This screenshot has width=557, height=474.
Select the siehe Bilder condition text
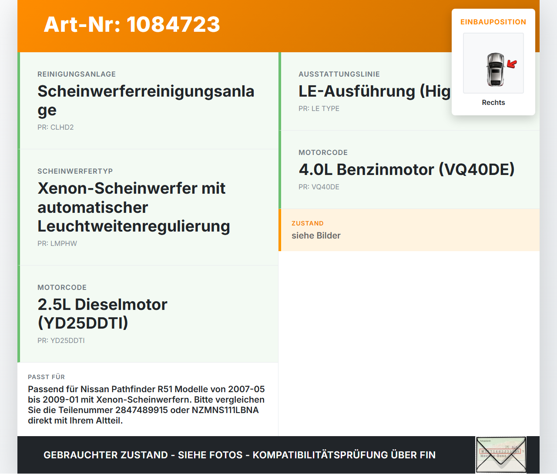point(316,235)
